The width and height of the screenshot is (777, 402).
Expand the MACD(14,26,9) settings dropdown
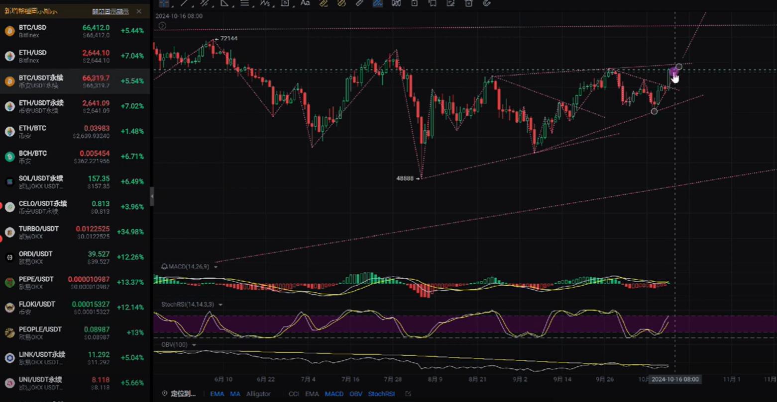coord(216,267)
